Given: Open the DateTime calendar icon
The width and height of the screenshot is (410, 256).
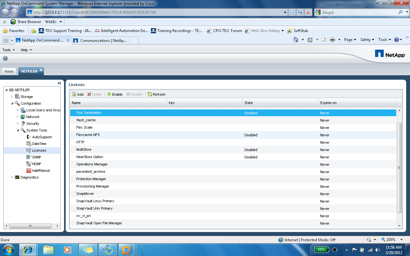Looking at the screenshot, I should [29, 144].
